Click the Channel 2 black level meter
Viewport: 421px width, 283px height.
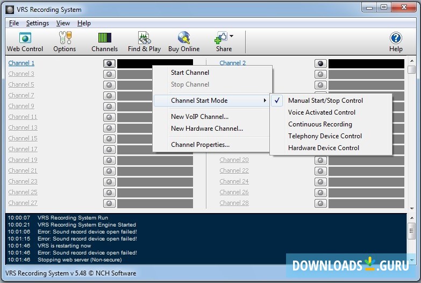point(366,63)
